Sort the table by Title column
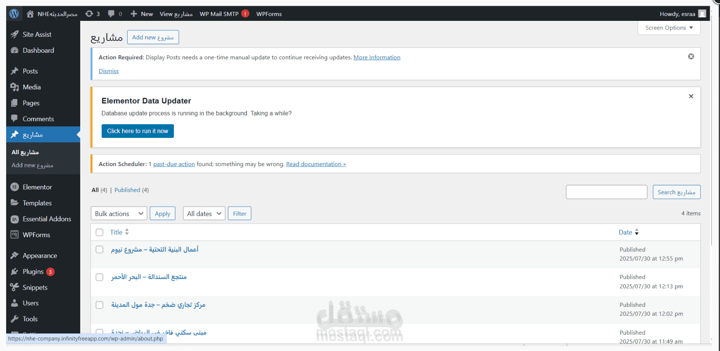The image size is (720, 351). (119, 232)
